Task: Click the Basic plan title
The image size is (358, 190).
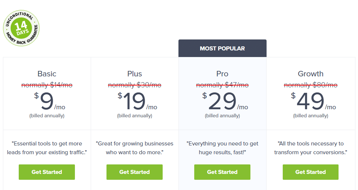Action: (47, 74)
